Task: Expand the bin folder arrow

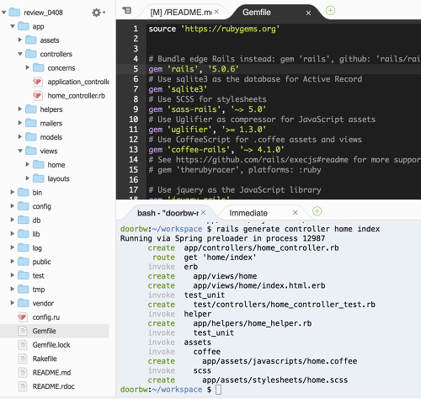Action: point(13,192)
